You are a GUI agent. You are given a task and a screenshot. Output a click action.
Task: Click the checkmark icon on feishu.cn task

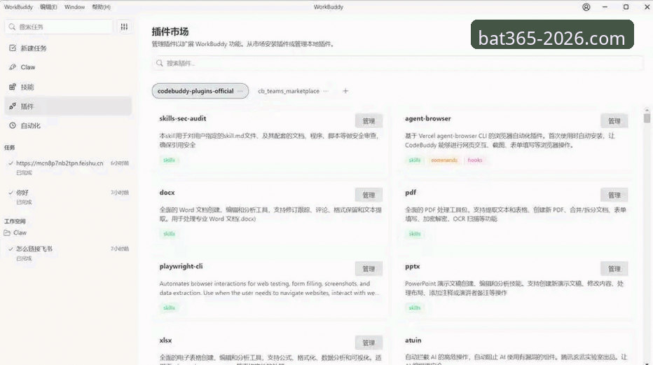pos(11,163)
